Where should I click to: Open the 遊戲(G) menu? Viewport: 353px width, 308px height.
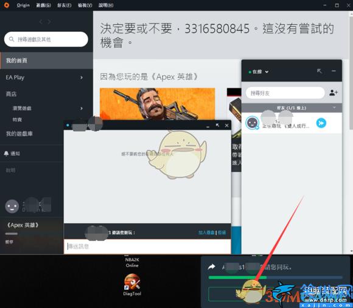pos(43,5)
